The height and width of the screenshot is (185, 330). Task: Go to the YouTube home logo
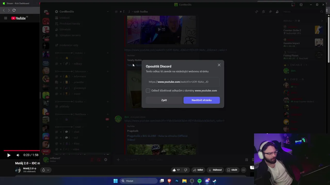(x=19, y=18)
